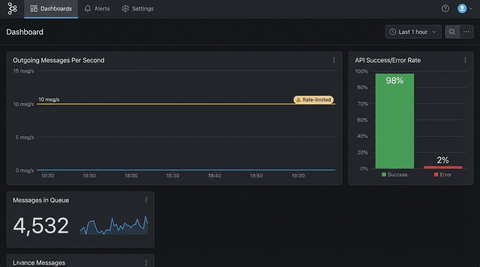Click the Rate-limited warning badge
Image resolution: width=480 pixels, height=267 pixels.
tap(313, 100)
